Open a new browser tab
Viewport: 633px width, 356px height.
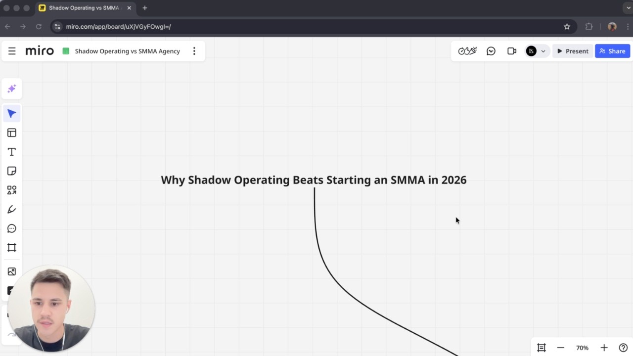tap(145, 8)
